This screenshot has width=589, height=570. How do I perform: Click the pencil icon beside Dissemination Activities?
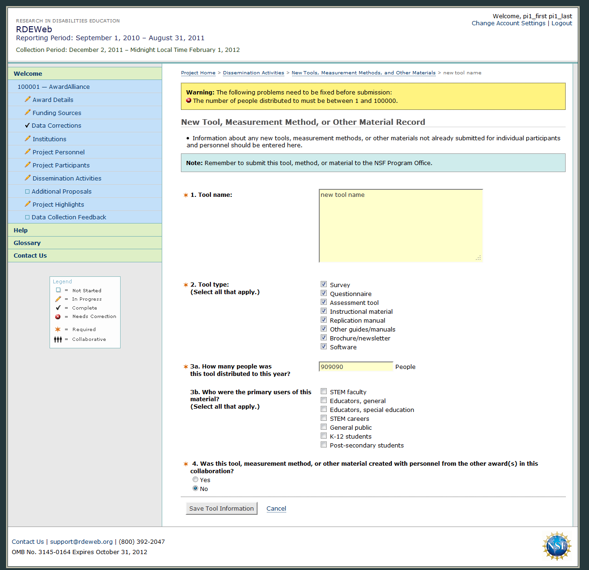[x=28, y=178]
